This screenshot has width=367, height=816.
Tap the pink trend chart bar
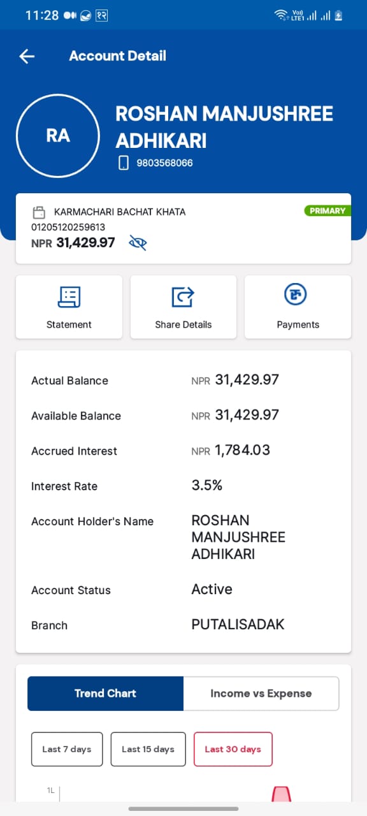coord(282,794)
